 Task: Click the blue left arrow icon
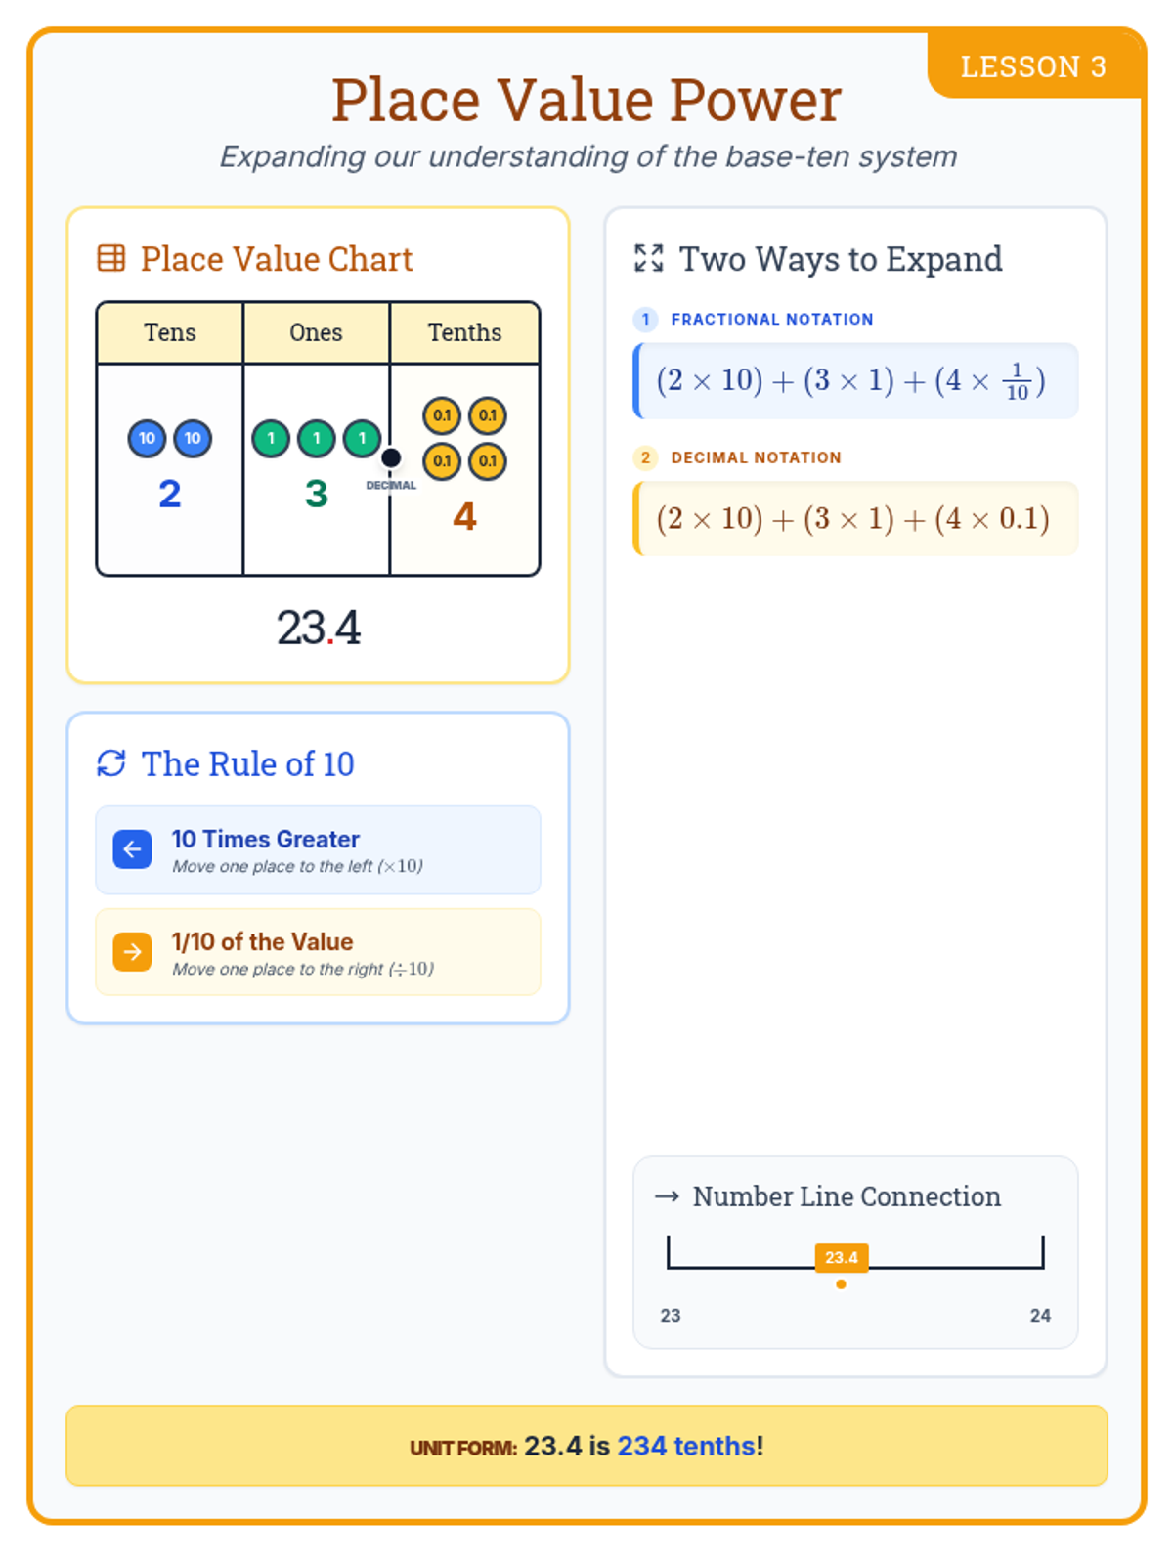click(133, 849)
